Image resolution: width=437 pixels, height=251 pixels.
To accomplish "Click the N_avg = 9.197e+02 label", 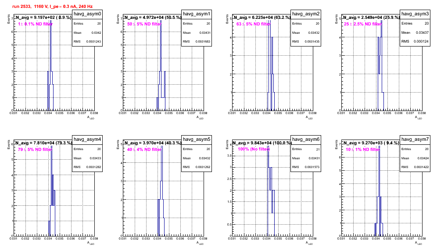I will click(x=43, y=18).
